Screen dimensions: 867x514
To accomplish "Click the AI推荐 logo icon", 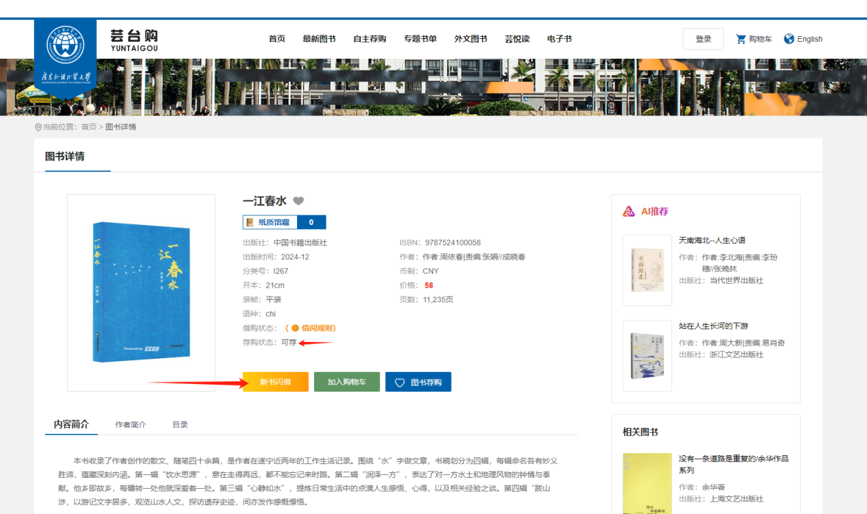I will coord(629,212).
